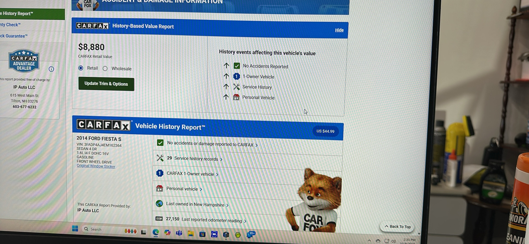This screenshot has width=529, height=244.
Task: Select the Wholesale value radio button
Action: point(105,69)
